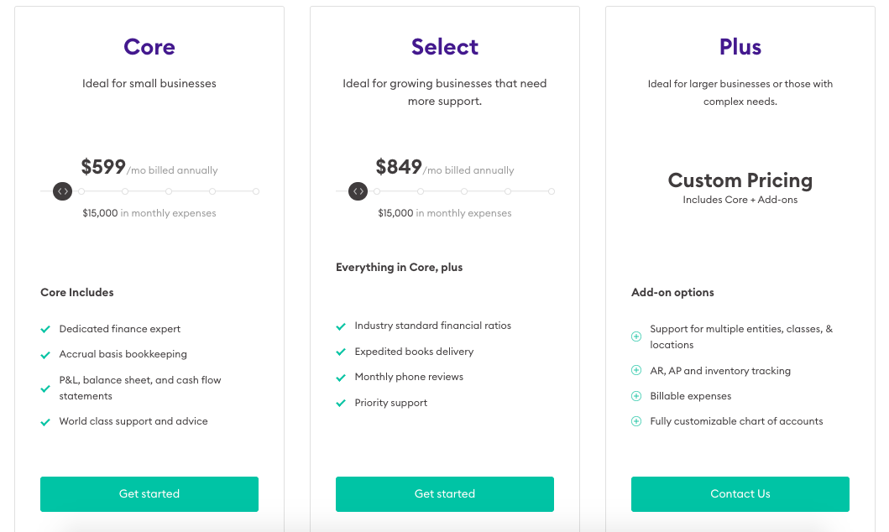
Task: Expand the Billable expenses add-on
Action: click(x=636, y=396)
